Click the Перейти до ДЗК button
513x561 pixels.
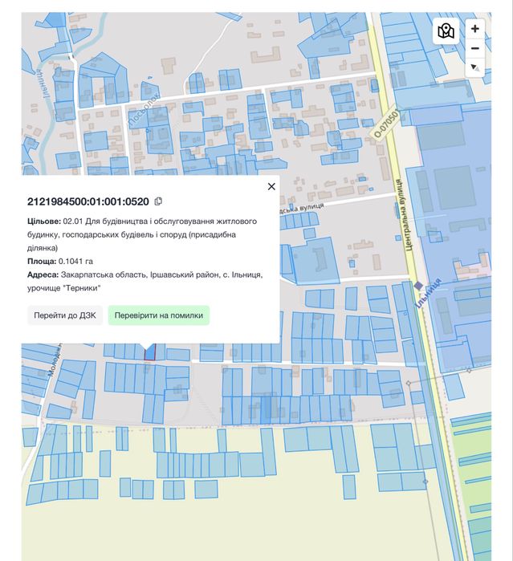pyautogui.click(x=65, y=315)
